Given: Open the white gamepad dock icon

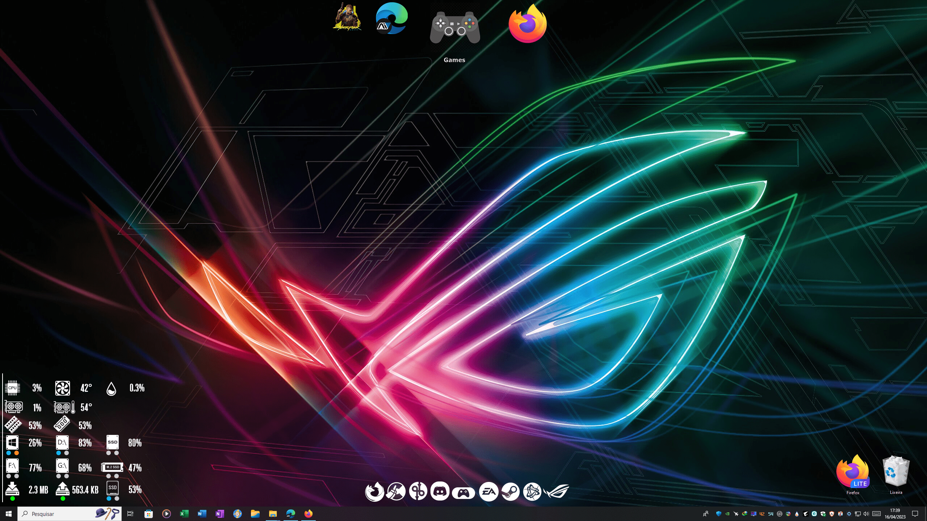Looking at the screenshot, I should (463, 493).
